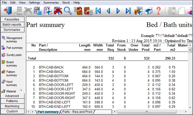The width and height of the screenshot is (193, 115).
Task: Click the Custom panel button
Action: pos(12,111)
